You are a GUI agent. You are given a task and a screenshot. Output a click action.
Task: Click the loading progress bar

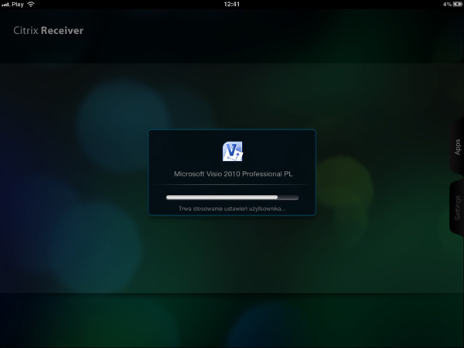[232, 197]
